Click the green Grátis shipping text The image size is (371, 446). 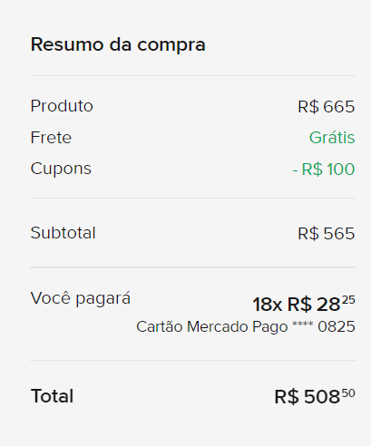tap(332, 138)
